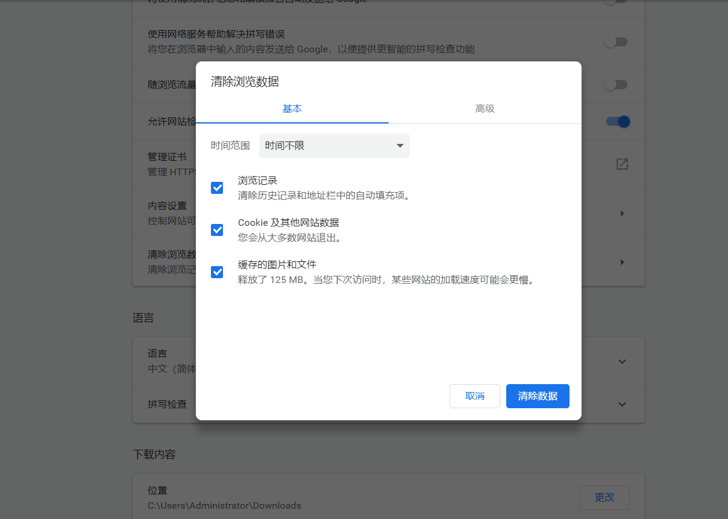The image size is (728, 519).
Task: Click the arrow icon on 清除浏览数据 settings row
Action: pyautogui.click(x=622, y=262)
